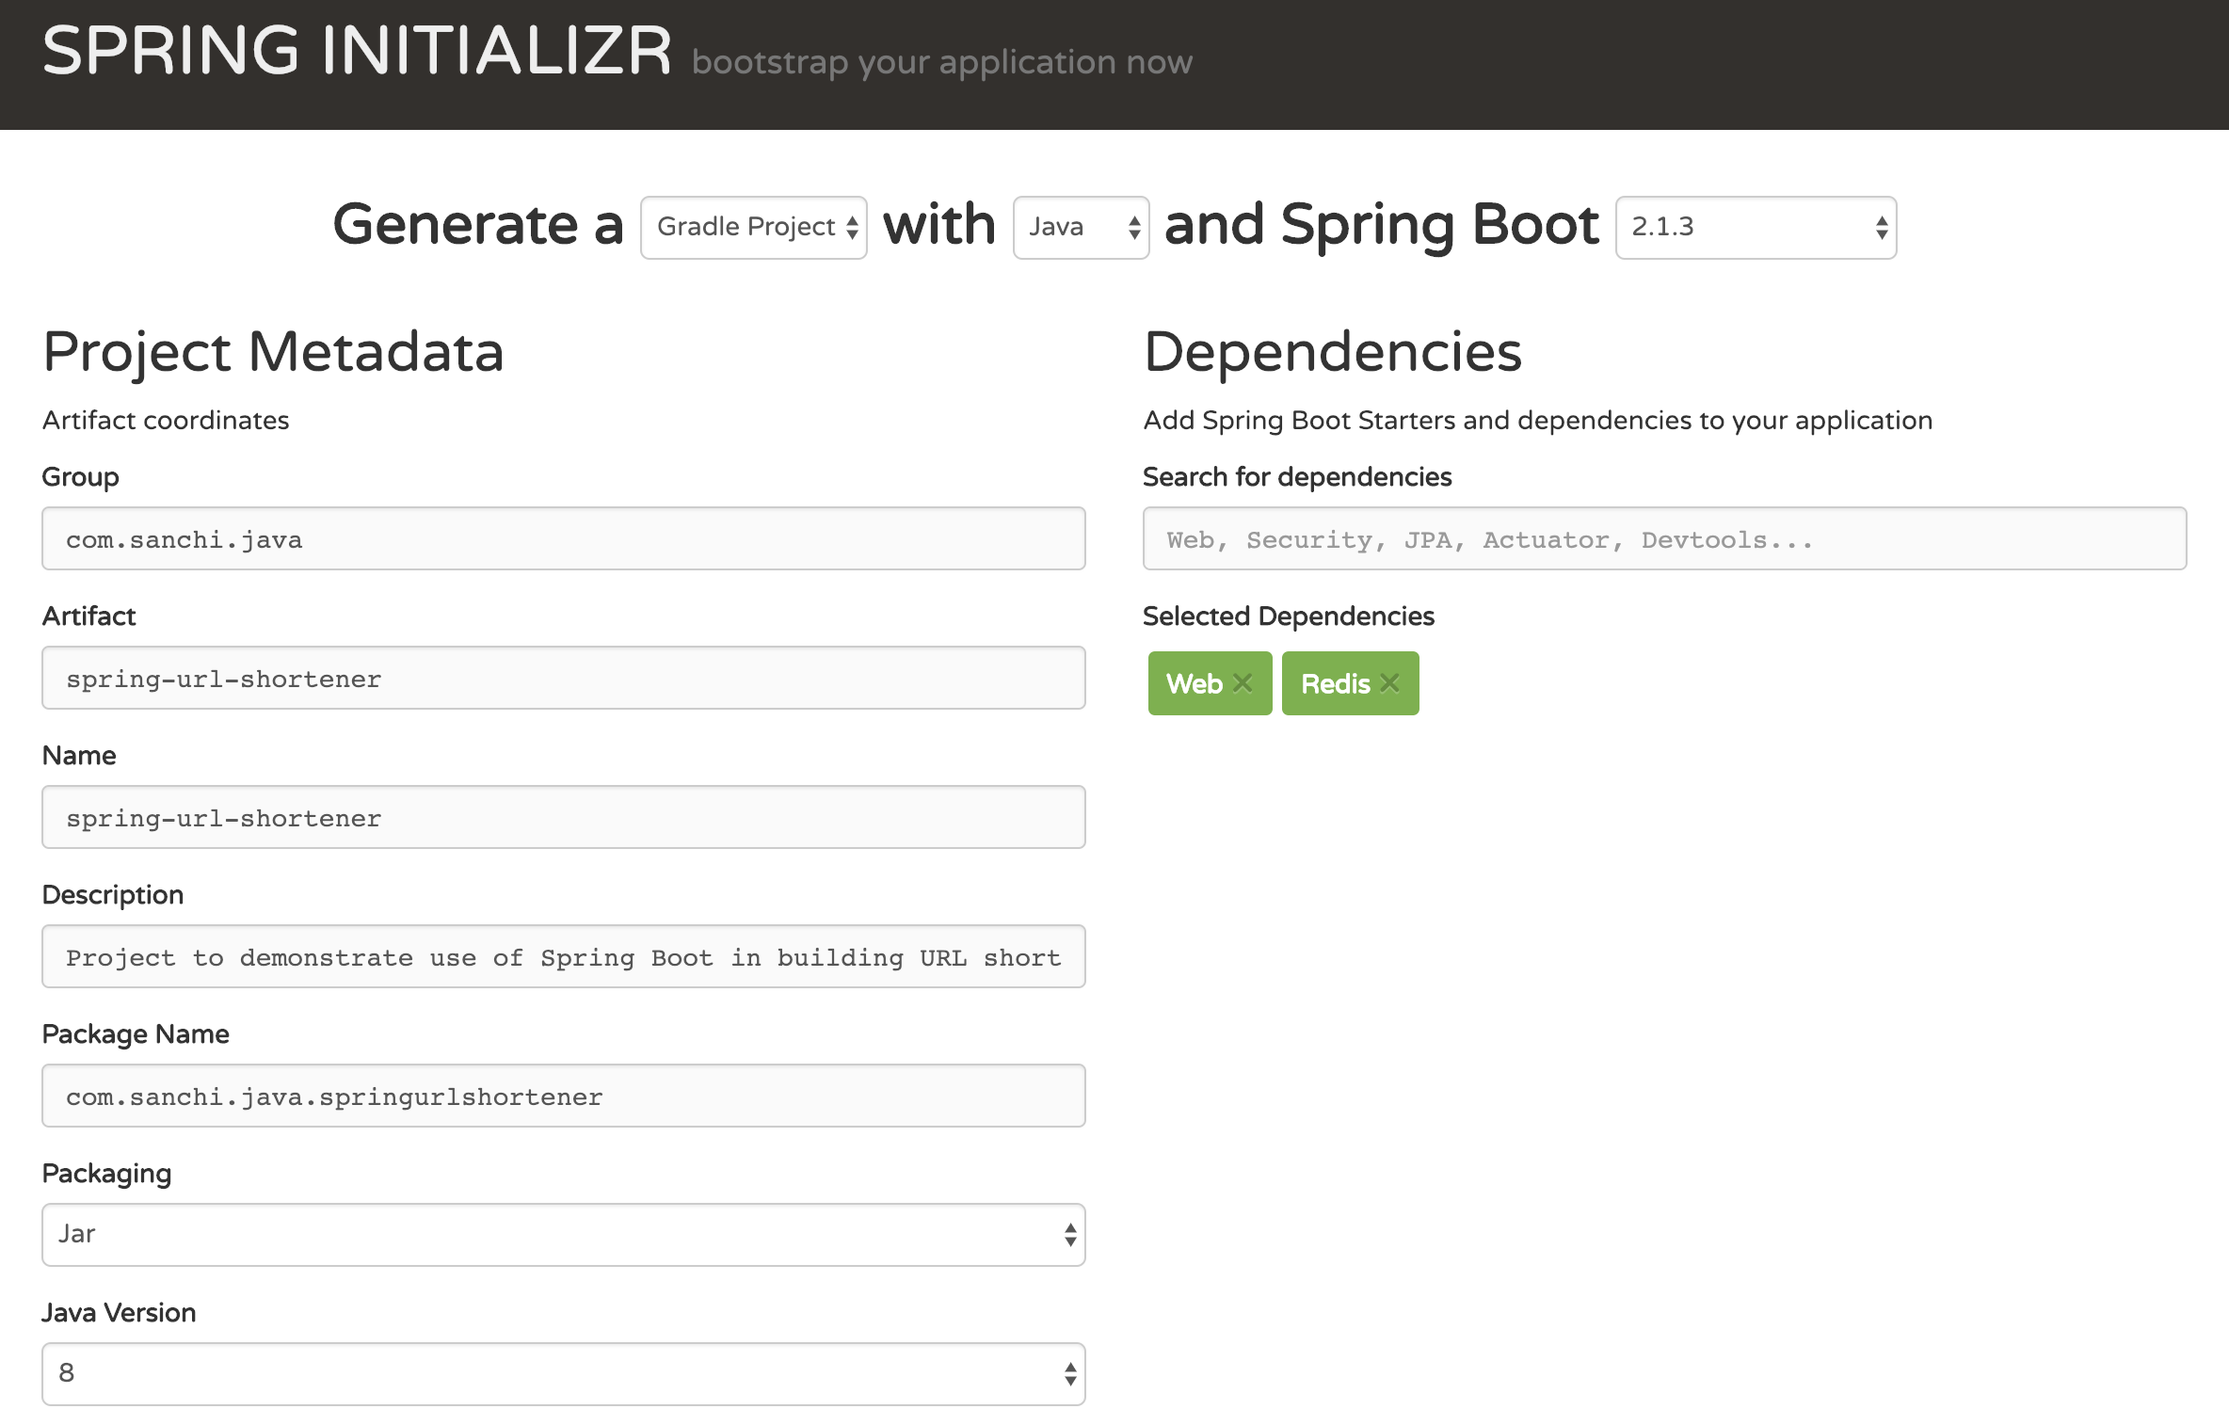Click the Project Metadata heading
The height and width of the screenshot is (1425, 2229).
point(273,352)
